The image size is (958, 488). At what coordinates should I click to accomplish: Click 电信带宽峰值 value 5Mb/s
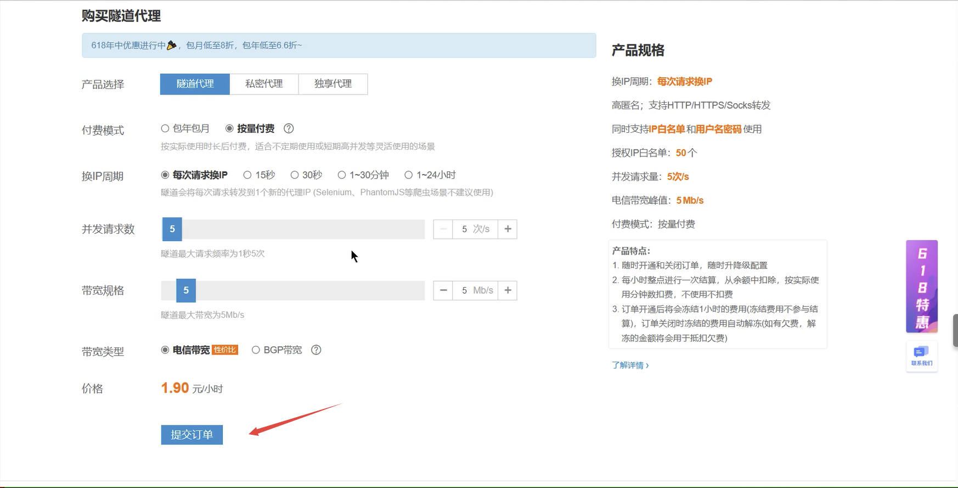[690, 200]
